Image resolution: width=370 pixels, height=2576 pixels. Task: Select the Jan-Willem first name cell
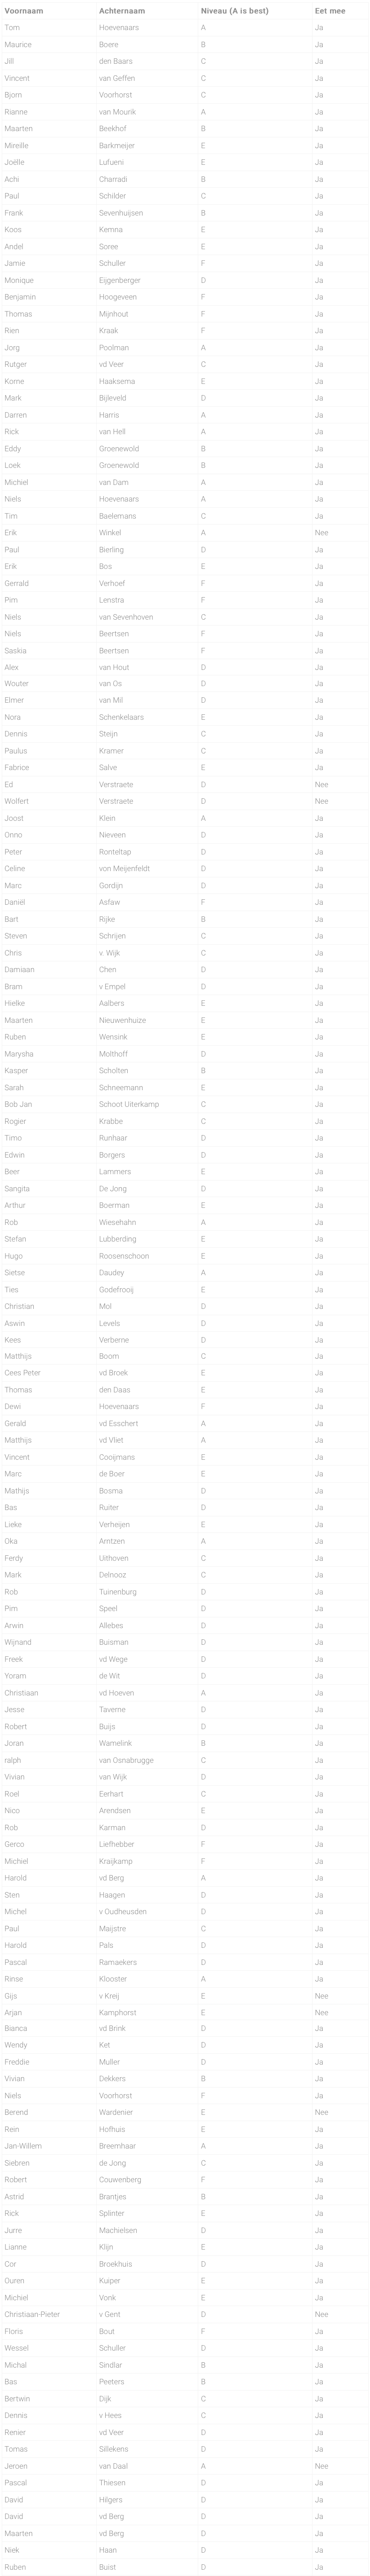tap(23, 2145)
